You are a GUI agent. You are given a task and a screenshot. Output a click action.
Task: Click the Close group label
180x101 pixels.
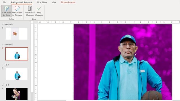click(x=34, y=19)
